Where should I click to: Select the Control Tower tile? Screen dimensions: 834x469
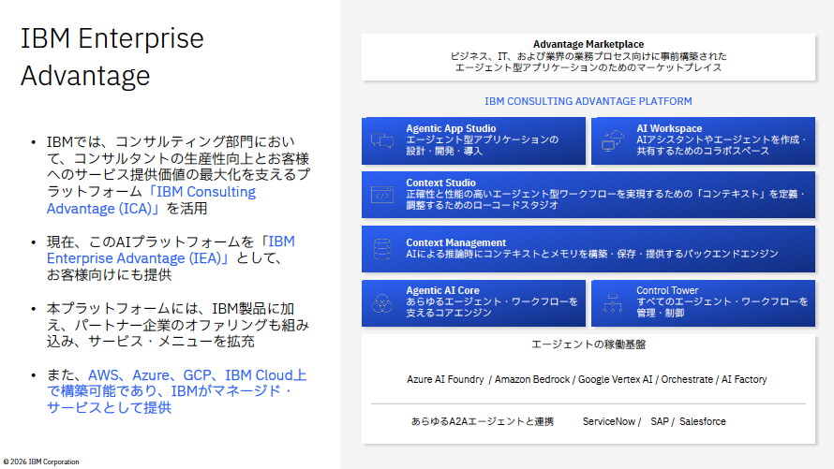pyautogui.click(x=703, y=303)
